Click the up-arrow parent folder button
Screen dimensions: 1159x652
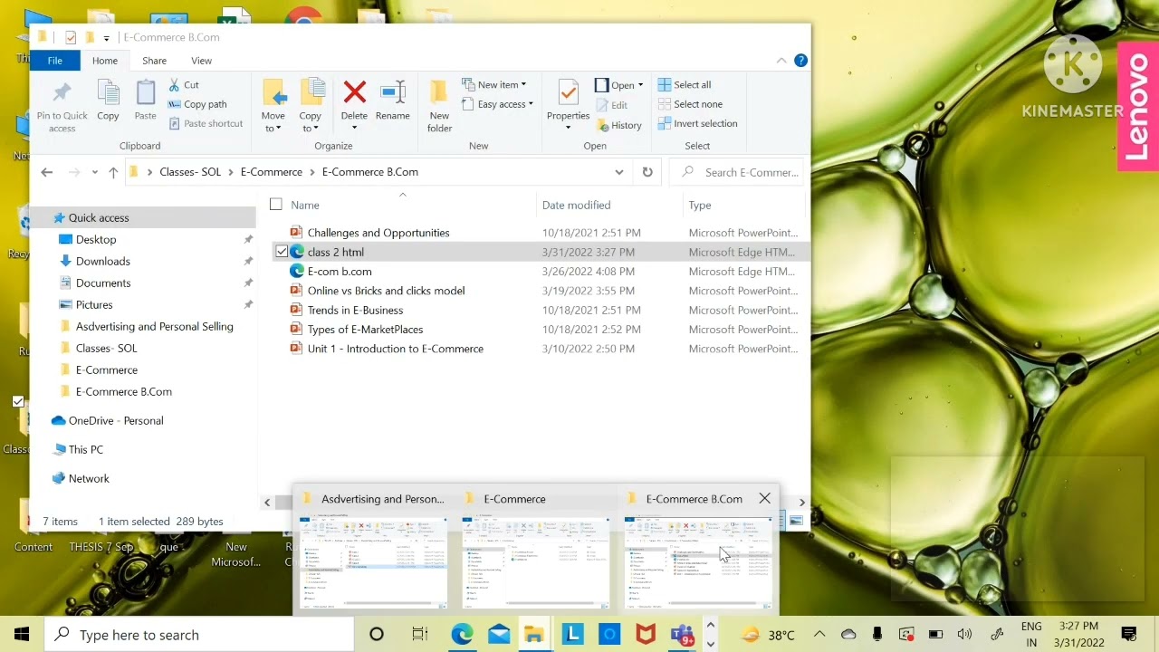point(113,172)
